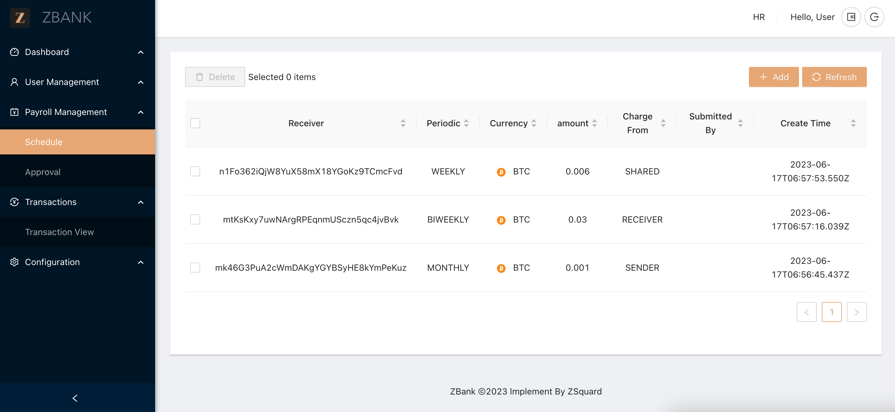Screen dimensions: 895x412
Task: Go to next page arrow
Action: [857, 312]
